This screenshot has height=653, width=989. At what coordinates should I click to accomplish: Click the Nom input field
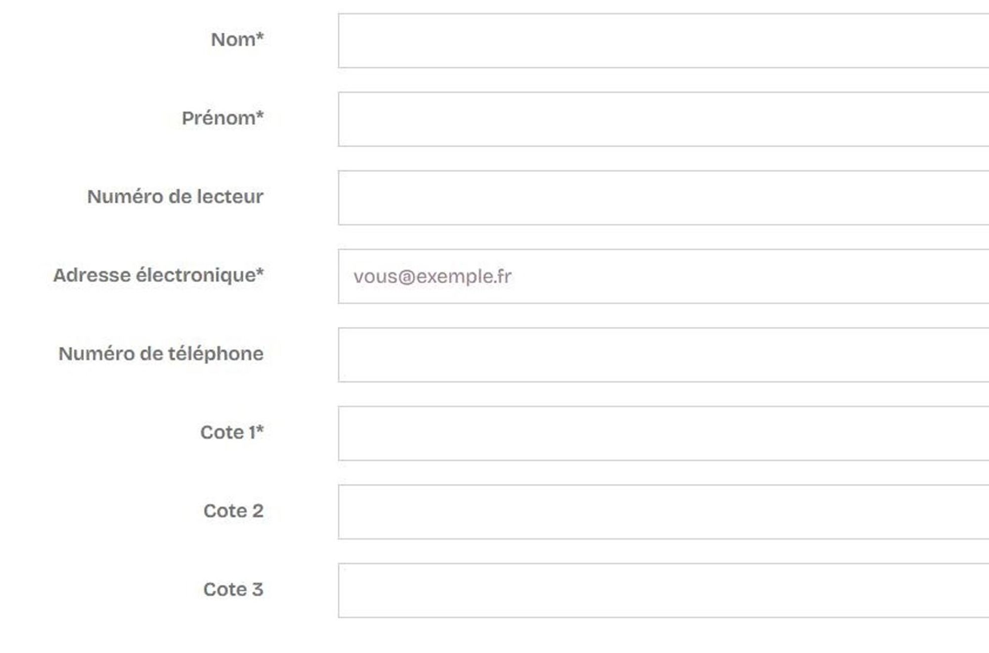(x=663, y=41)
